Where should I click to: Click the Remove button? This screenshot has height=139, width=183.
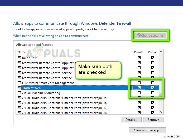click(153, 120)
